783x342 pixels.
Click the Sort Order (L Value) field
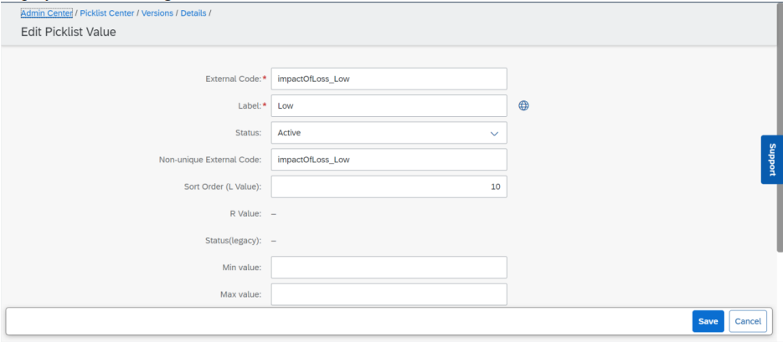pos(389,186)
